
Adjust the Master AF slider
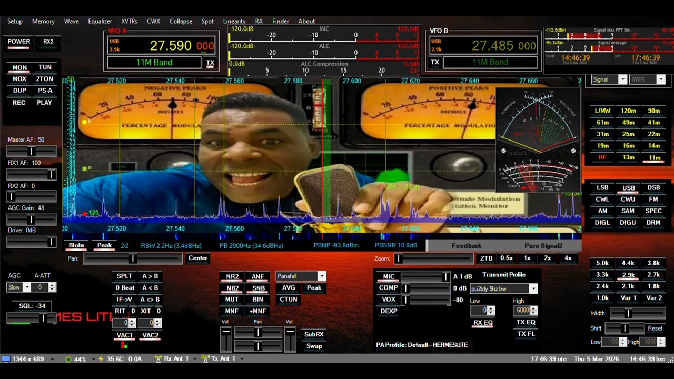tap(31, 152)
